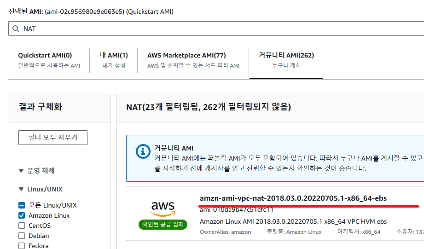Select the AWS Marketplace AMI(77) tab

(193, 60)
